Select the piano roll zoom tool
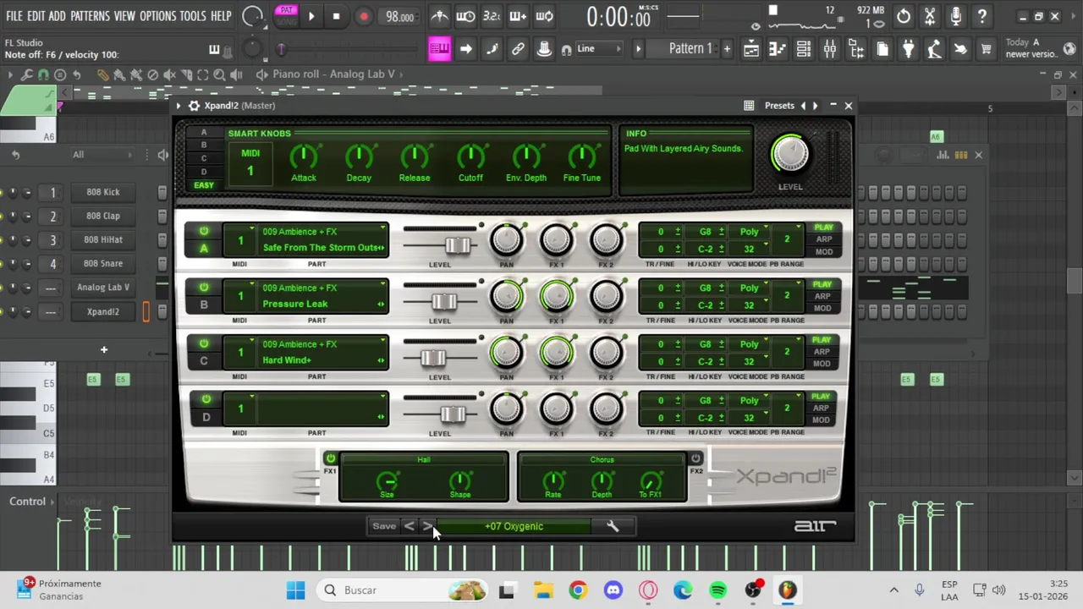 pos(220,75)
